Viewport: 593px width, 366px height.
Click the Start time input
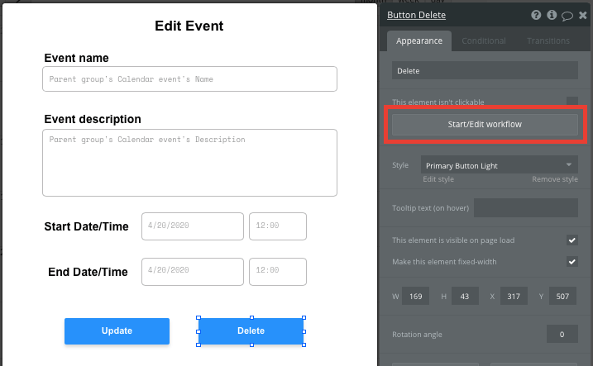tap(278, 226)
